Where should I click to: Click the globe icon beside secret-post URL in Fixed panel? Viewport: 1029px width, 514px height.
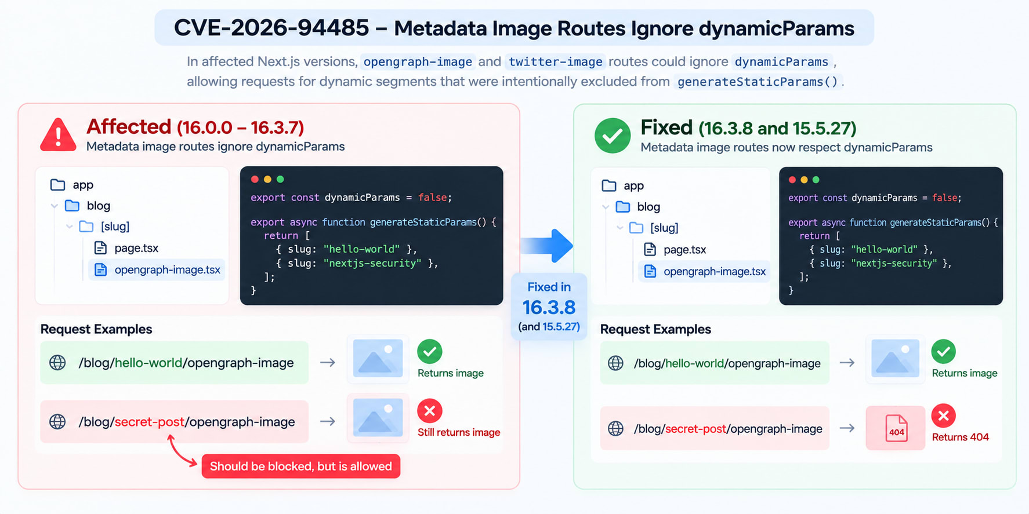[615, 429]
